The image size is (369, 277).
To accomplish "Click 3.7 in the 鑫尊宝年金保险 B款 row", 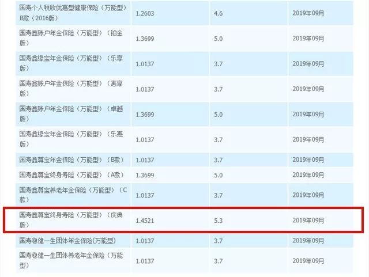I will pos(218,160).
